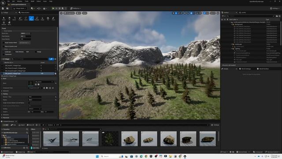Click the Content Browser Add button

[x=6, y=125]
